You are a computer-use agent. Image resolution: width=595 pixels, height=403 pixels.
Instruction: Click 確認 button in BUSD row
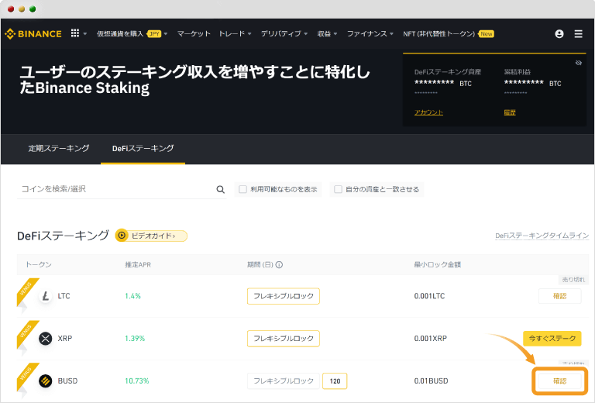[559, 381]
